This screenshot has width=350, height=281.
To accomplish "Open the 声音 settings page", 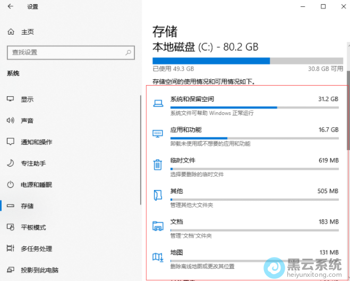I will tap(27, 121).
